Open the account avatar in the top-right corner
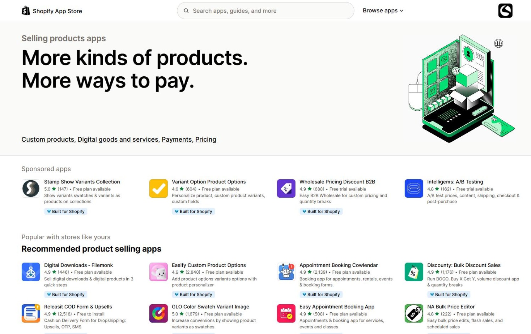Viewport: 531px width, 334px height. 505,11
